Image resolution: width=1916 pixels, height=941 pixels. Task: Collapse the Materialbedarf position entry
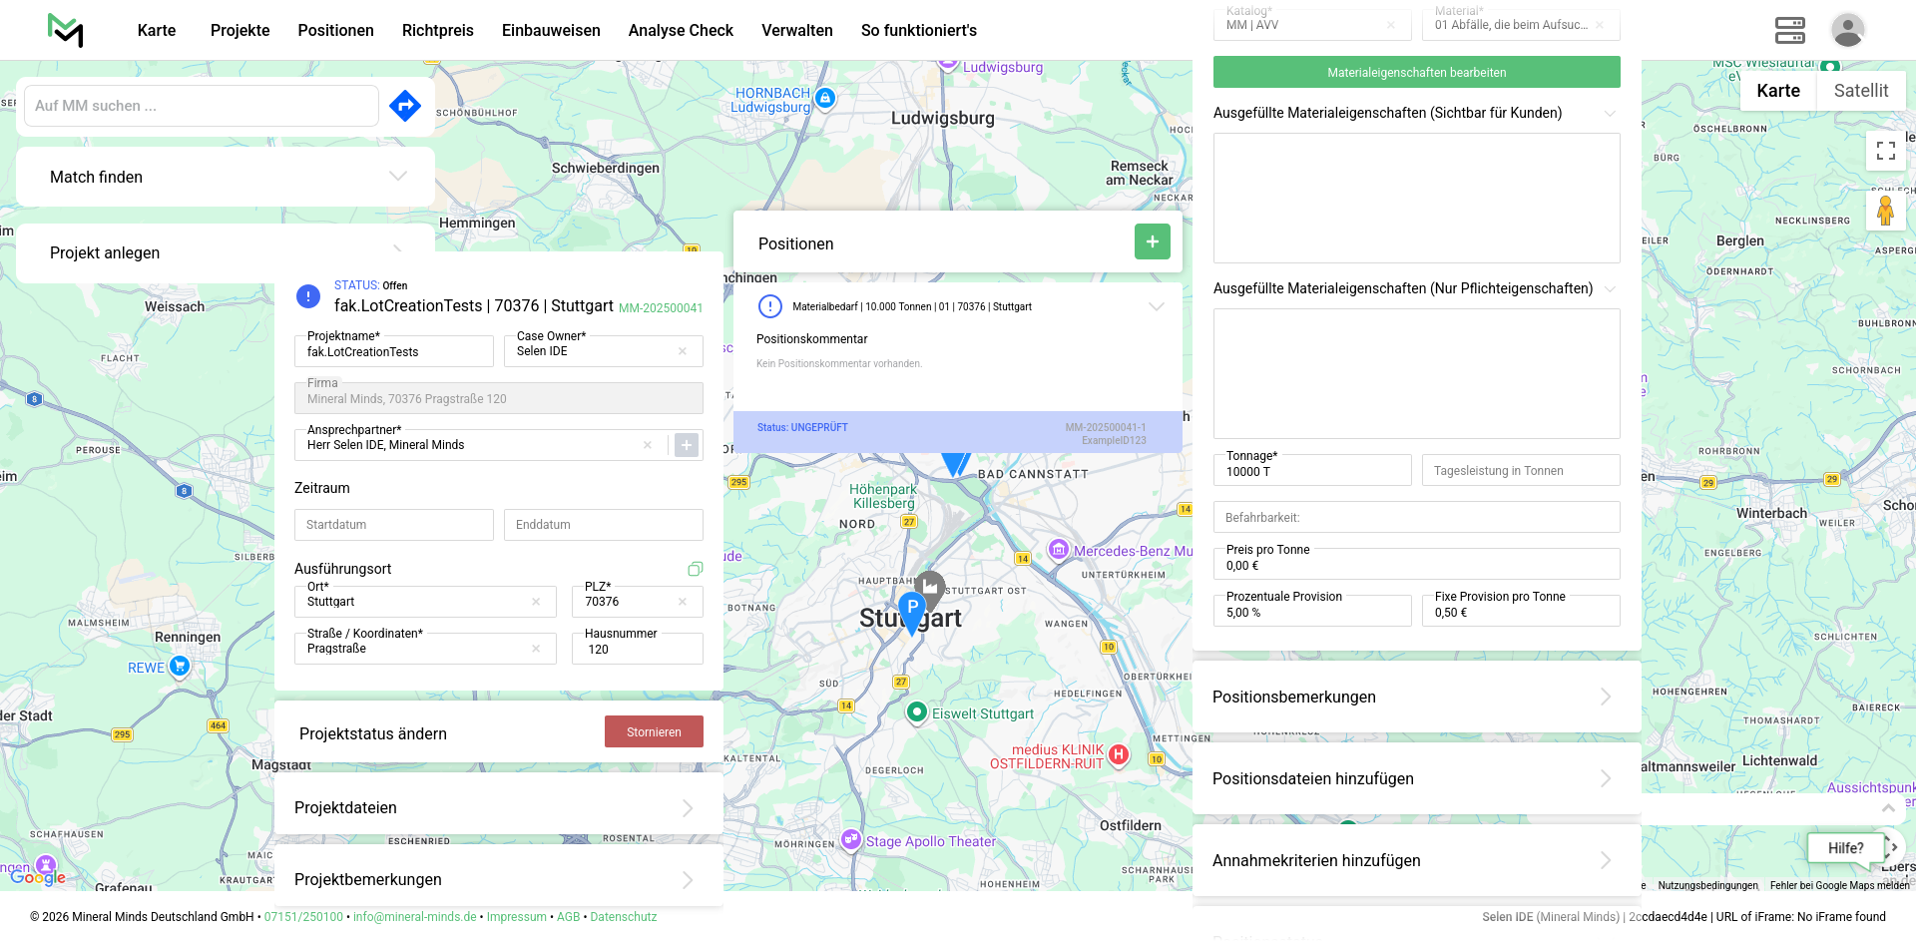point(1157,306)
